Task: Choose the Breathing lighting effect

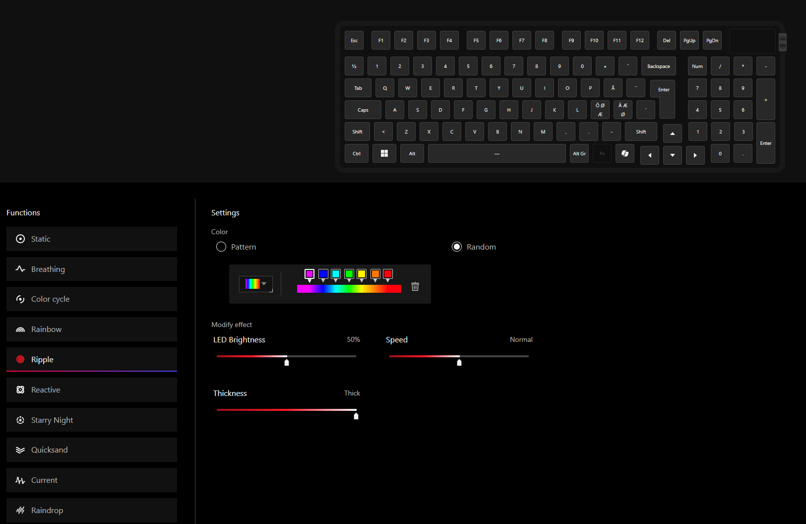Action: point(92,269)
